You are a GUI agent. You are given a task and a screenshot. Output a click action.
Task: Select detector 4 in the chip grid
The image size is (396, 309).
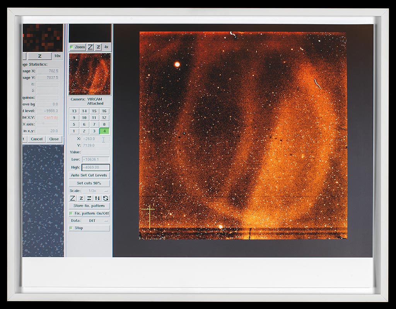click(104, 131)
